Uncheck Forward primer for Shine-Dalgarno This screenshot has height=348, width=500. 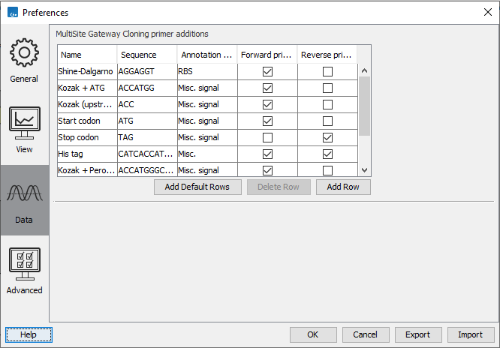click(x=268, y=71)
